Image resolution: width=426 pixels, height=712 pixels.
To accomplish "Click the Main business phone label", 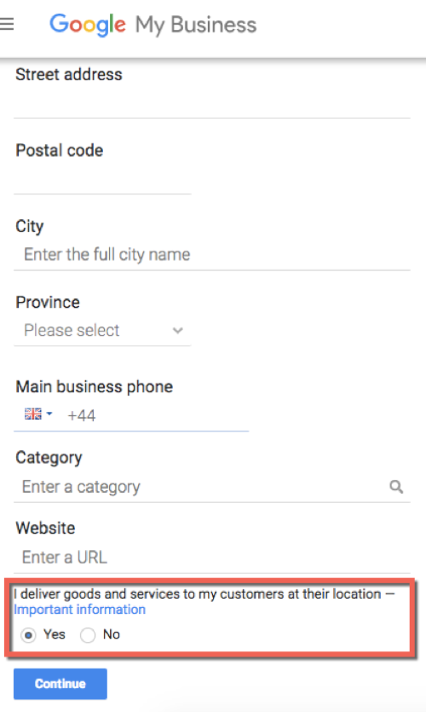I will 95,387.
